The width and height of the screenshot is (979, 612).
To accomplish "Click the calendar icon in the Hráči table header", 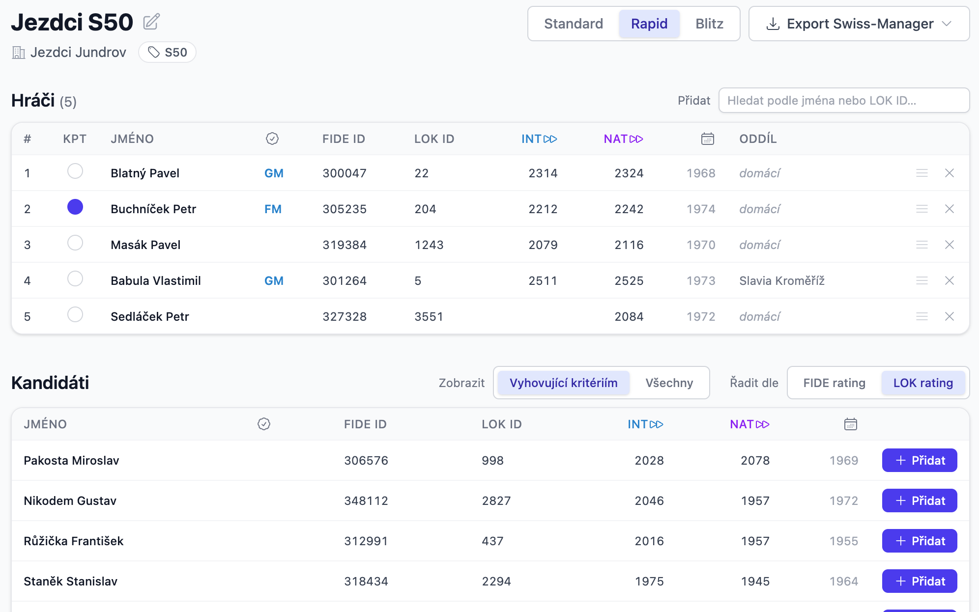I will point(708,139).
